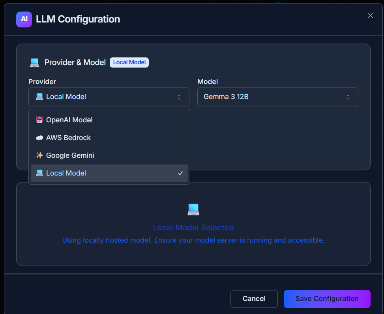Click the sparkle icon next to Google Gemini
This screenshot has width=384, height=314.
pos(39,155)
